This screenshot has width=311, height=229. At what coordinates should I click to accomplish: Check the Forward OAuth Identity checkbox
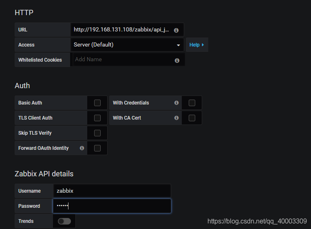tap(97, 148)
